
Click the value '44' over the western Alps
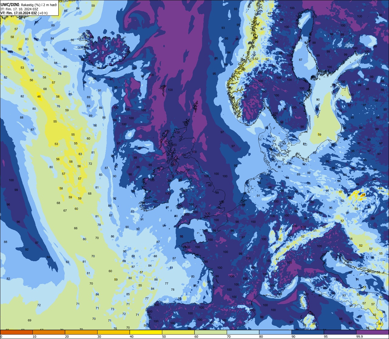pos(277,259)
